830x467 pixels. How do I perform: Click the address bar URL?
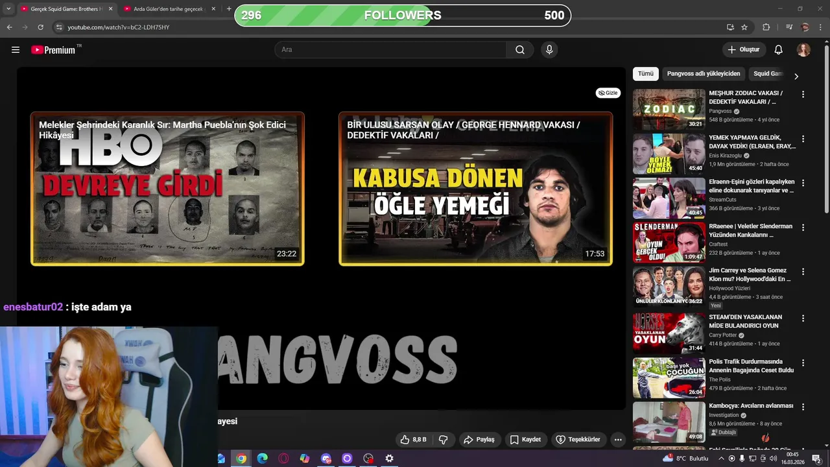pos(119,27)
